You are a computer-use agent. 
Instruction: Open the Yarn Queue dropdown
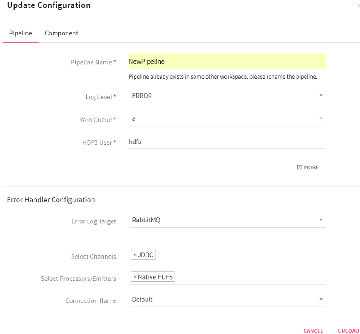227,118
